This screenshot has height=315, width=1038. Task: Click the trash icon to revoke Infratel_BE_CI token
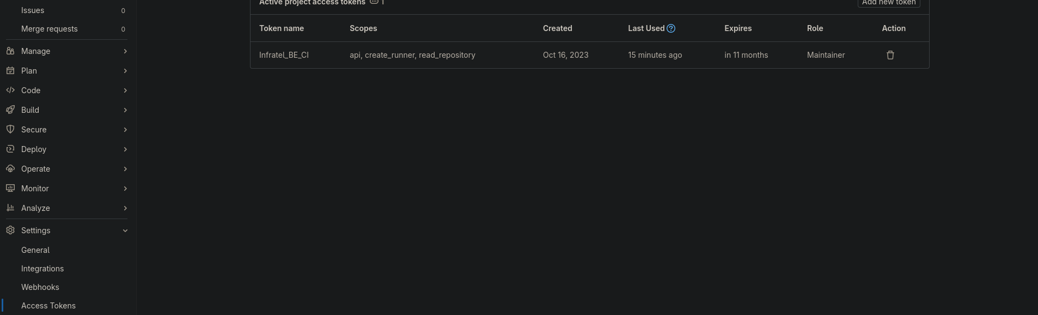[890, 55]
